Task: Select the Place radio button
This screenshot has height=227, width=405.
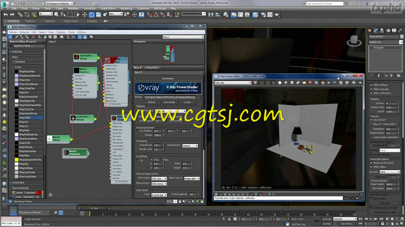Action: (161, 159)
